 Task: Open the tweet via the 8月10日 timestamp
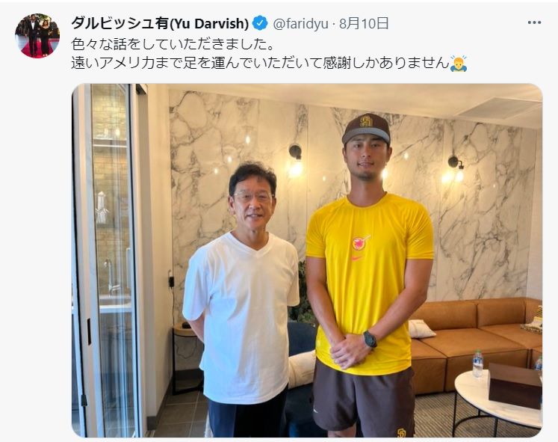coord(363,23)
